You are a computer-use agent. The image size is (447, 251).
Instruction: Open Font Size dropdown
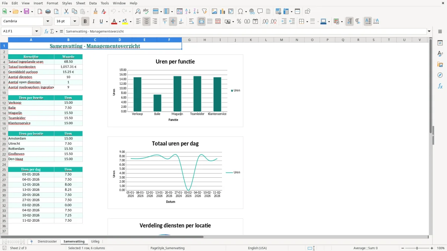pos(74,22)
